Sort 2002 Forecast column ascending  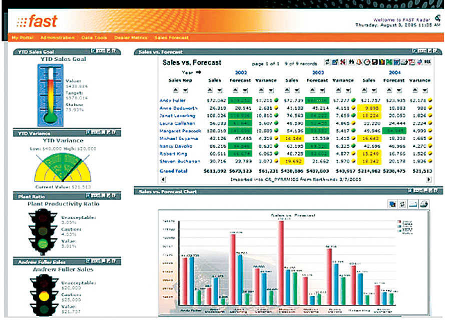[236, 90]
